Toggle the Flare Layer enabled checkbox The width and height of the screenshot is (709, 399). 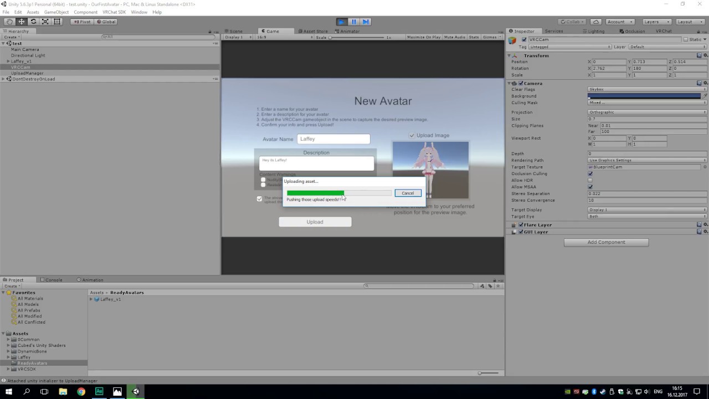tap(521, 225)
